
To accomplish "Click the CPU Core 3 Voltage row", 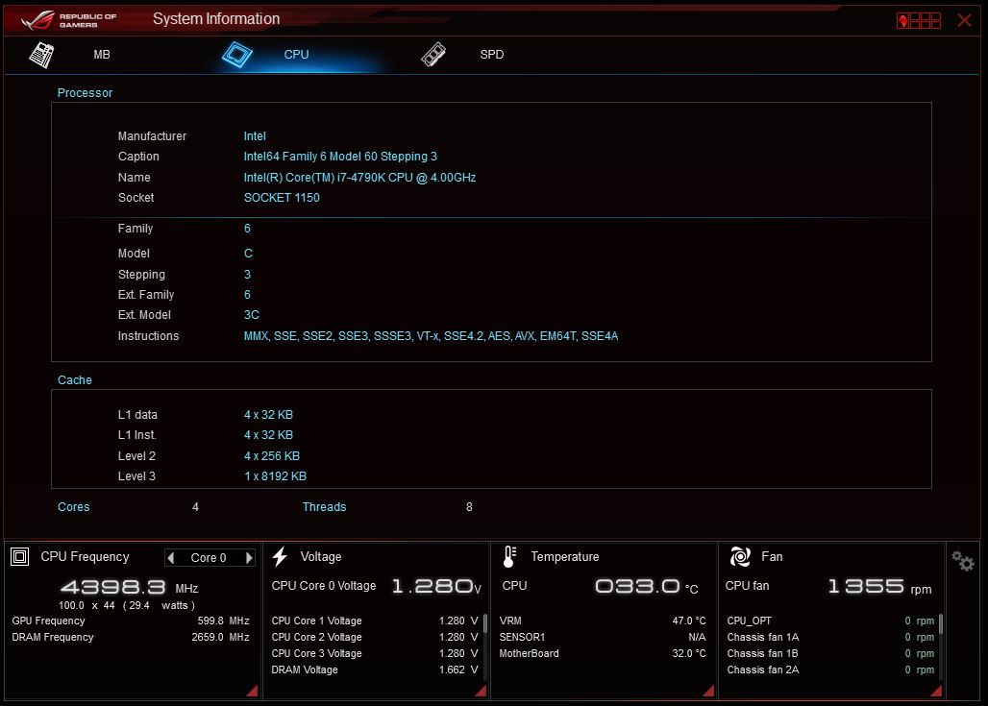I will [375, 654].
